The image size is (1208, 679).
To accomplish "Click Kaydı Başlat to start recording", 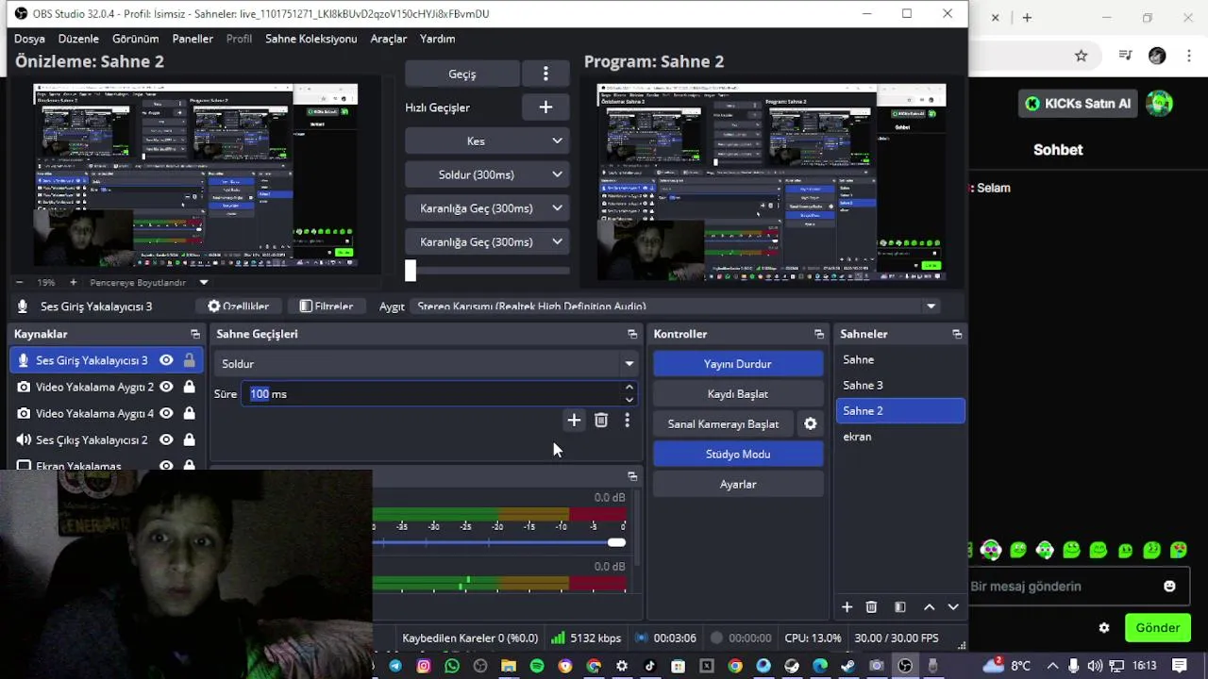I will [x=738, y=394].
